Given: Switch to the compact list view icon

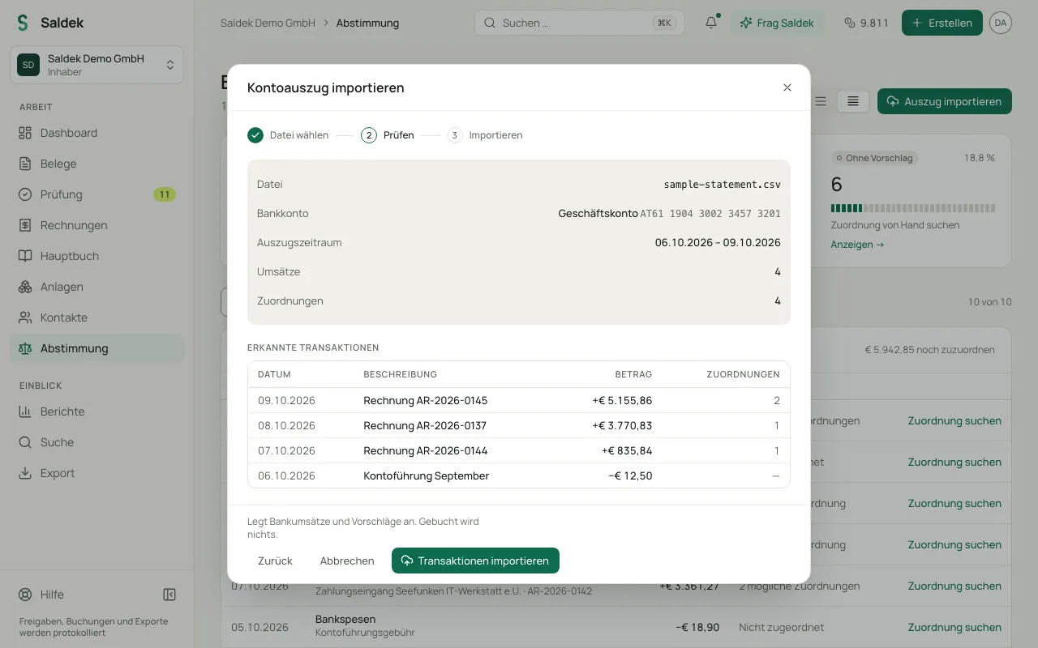Looking at the screenshot, I should [x=821, y=101].
